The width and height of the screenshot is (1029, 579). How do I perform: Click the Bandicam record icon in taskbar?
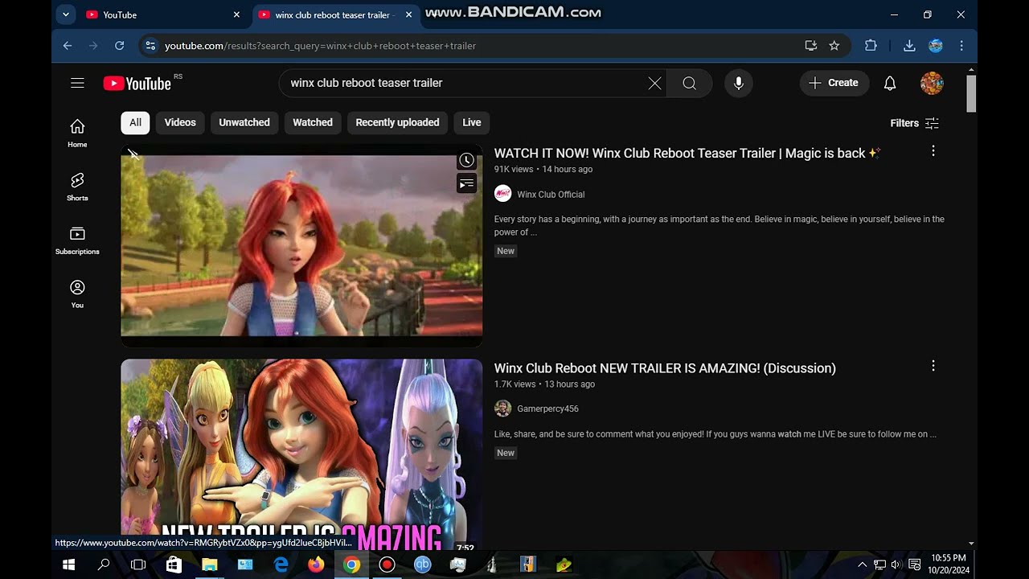pyautogui.click(x=387, y=565)
